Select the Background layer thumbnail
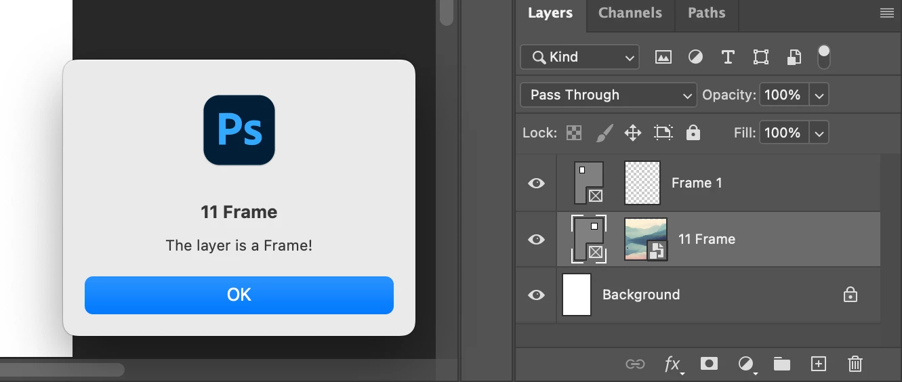This screenshot has height=382, width=902. [577, 295]
